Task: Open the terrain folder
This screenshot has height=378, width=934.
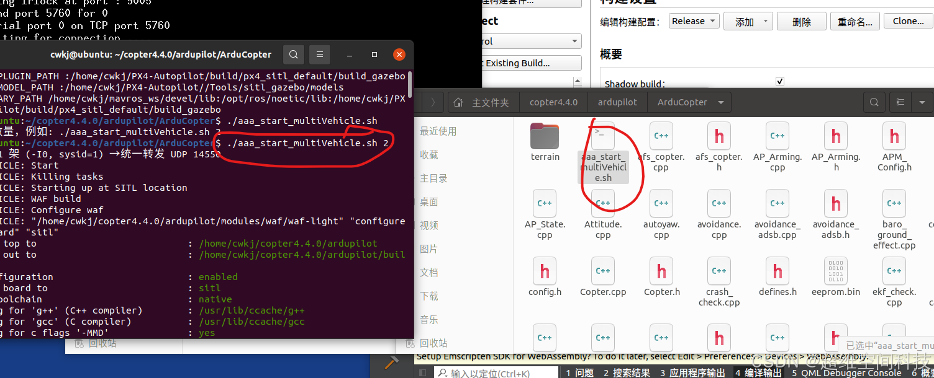Action: click(x=545, y=136)
